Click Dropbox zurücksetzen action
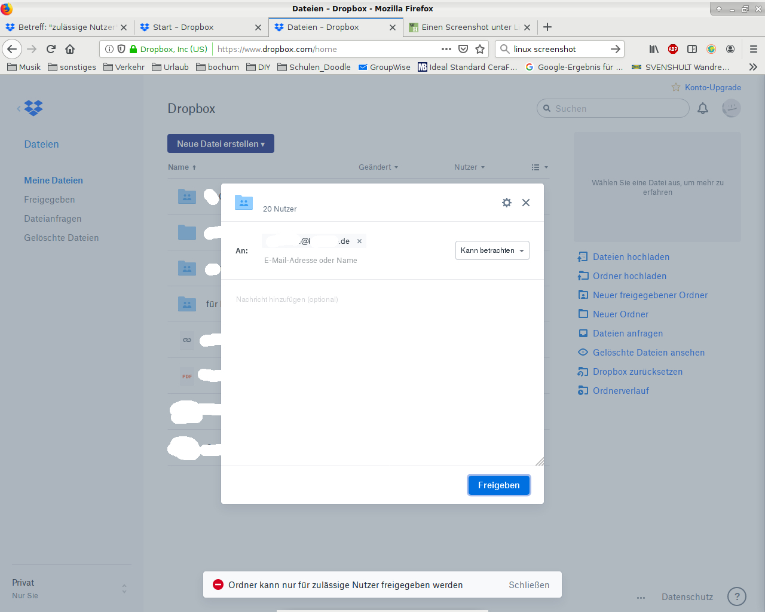Screen dimensions: 765x612 (630, 372)
